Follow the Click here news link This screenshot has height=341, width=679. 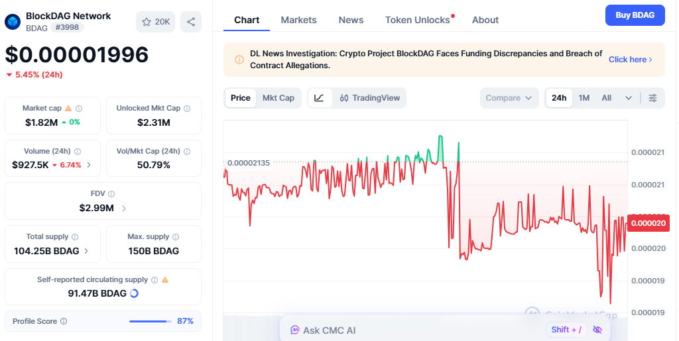[631, 60]
